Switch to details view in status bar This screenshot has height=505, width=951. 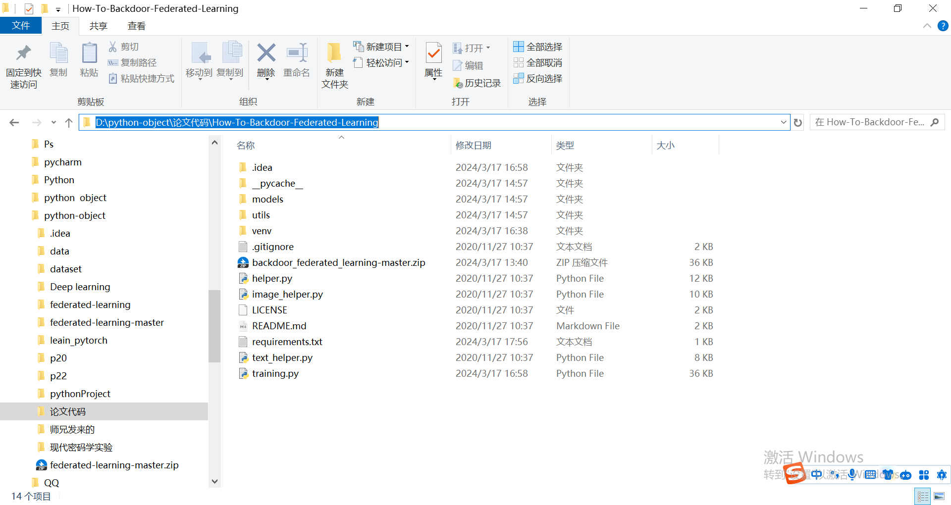click(x=923, y=496)
